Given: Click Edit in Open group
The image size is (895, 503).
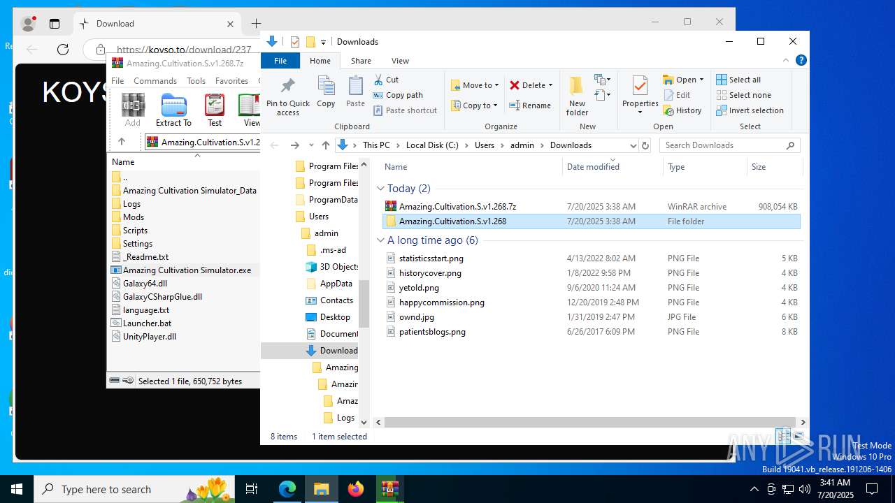Looking at the screenshot, I should 676,95.
